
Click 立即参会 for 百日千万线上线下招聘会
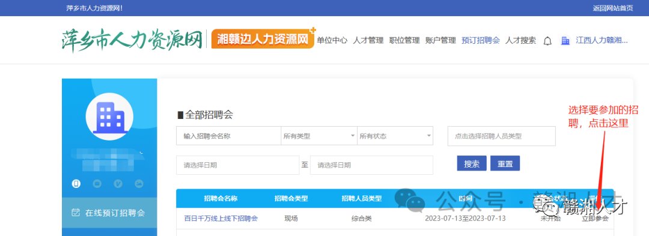(x=595, y=218)
